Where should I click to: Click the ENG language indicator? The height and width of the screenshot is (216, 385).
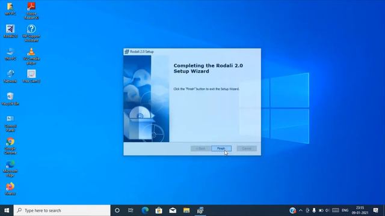coord(345,211)
